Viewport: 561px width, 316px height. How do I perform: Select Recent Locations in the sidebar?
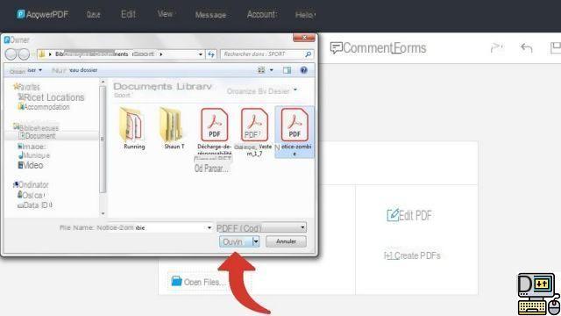(51, 97)
